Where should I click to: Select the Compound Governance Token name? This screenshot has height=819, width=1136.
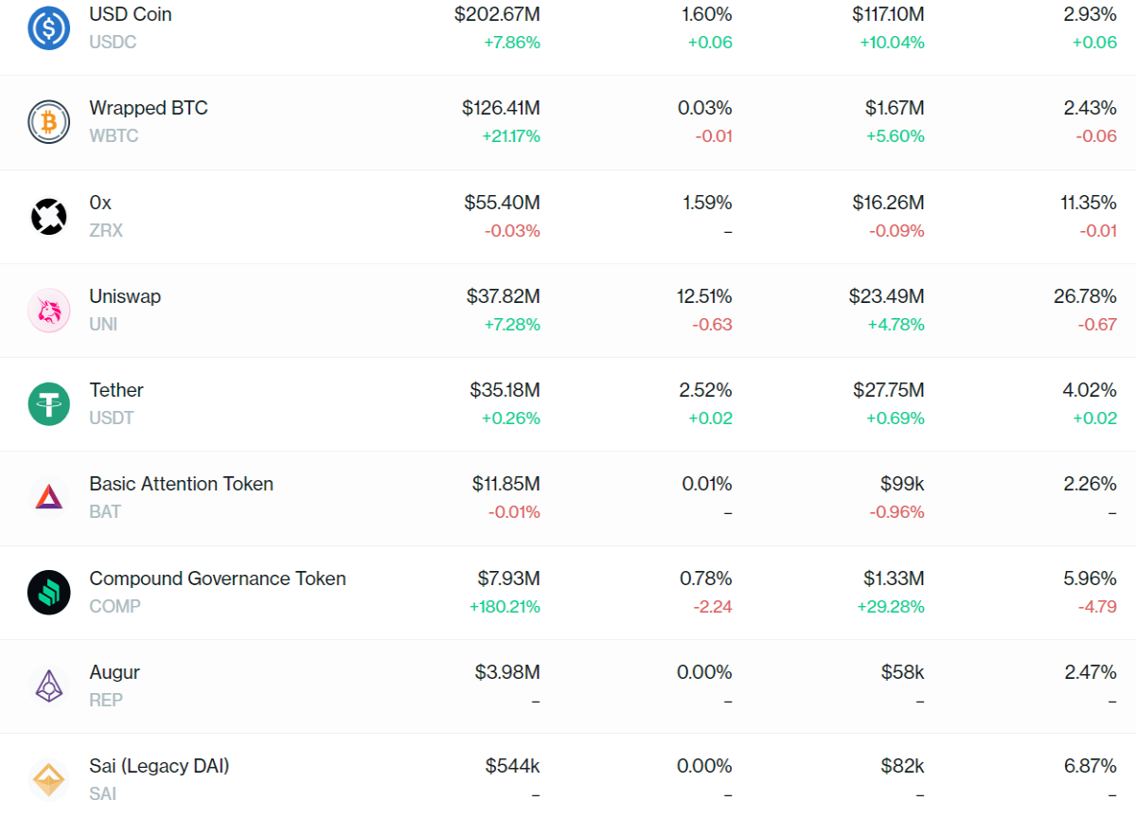(218, 579)
